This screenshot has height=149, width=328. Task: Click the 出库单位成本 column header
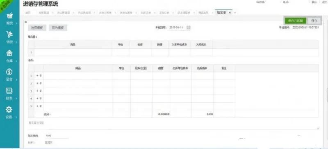[181, 68]
